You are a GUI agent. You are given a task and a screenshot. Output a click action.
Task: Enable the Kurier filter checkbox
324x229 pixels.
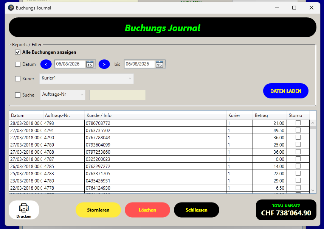click(x=18, y=79)
